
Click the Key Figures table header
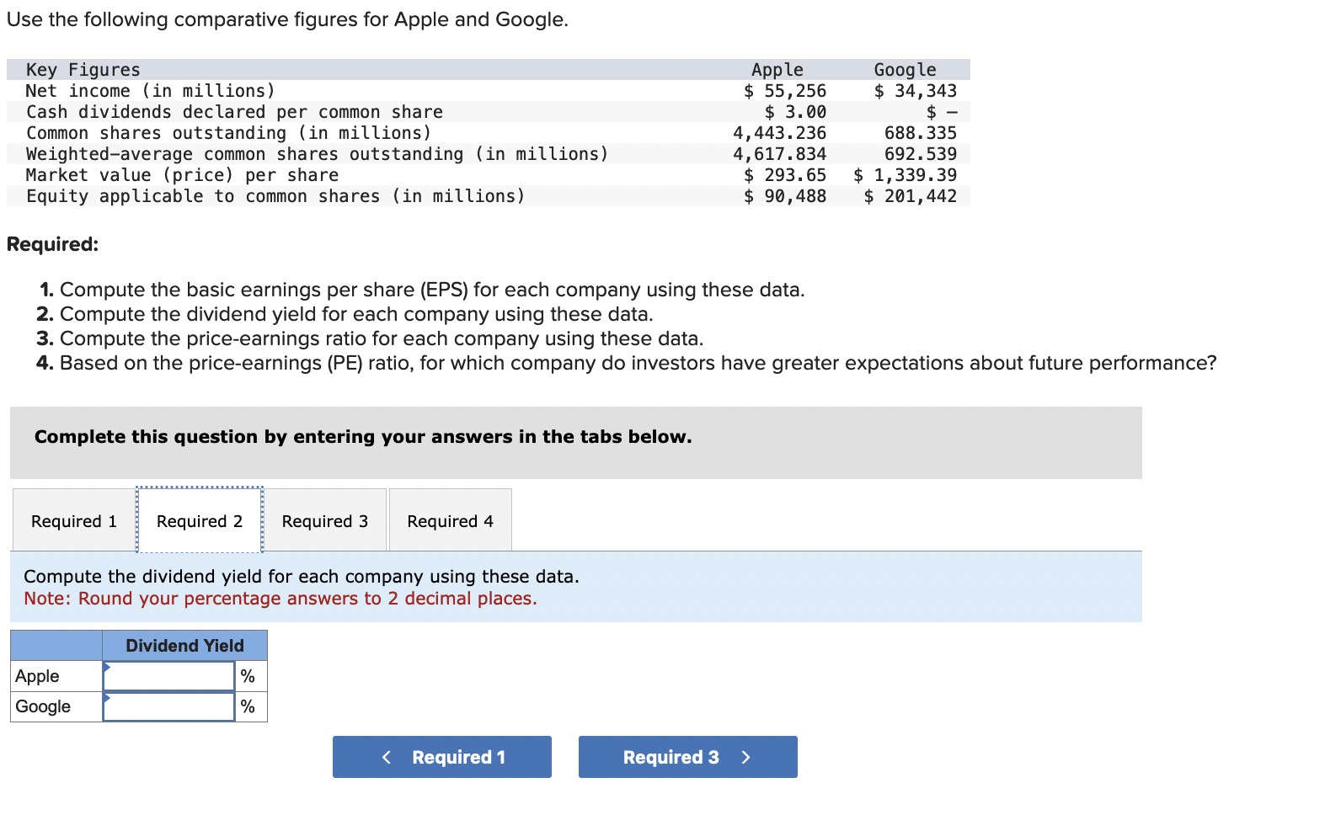[x=83, y=70]
